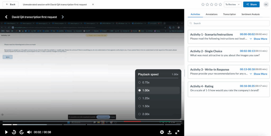271x136 pixels.
Task: Enter fullscreen video mode
Action: point(177,132)
